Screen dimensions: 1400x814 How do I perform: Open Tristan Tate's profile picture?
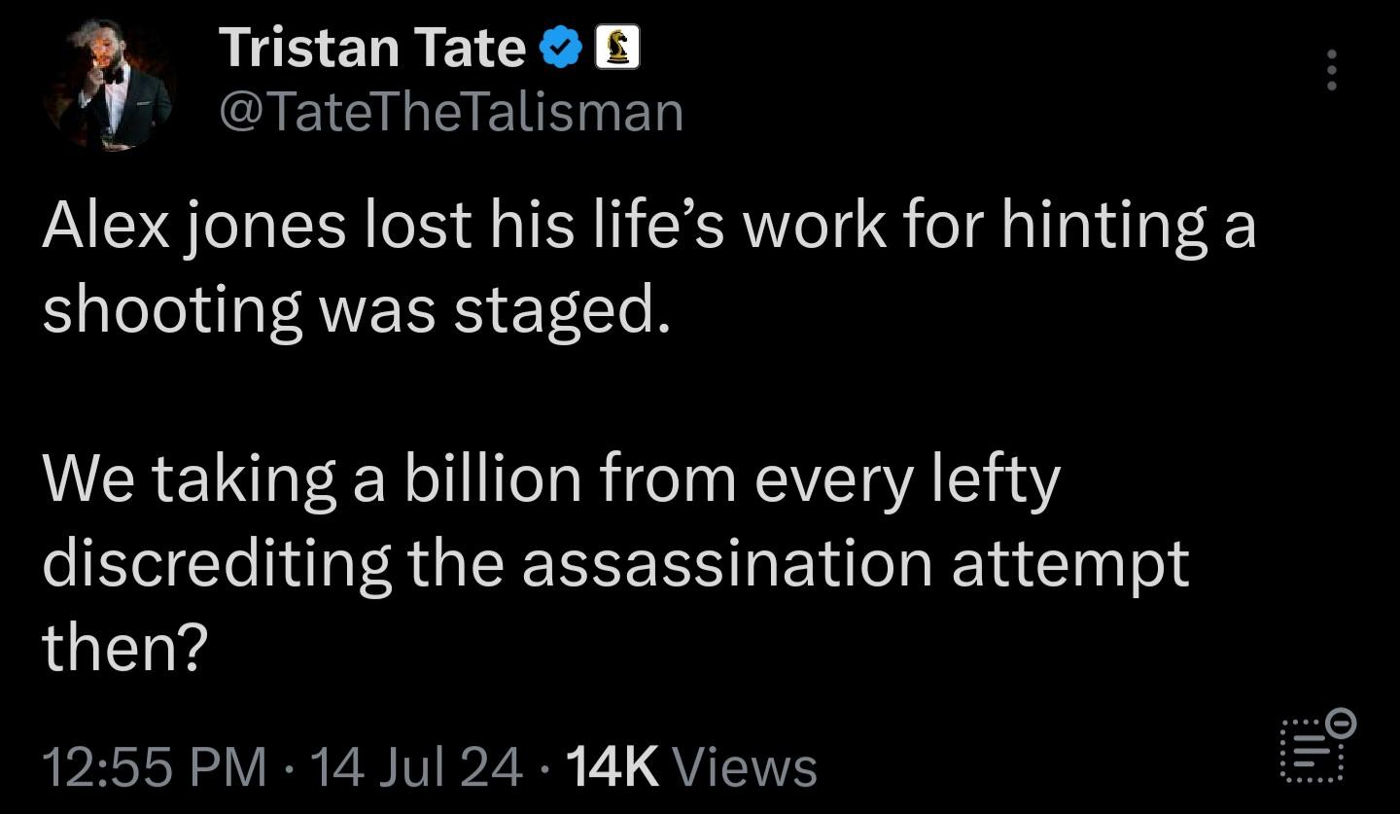(107, 86)
